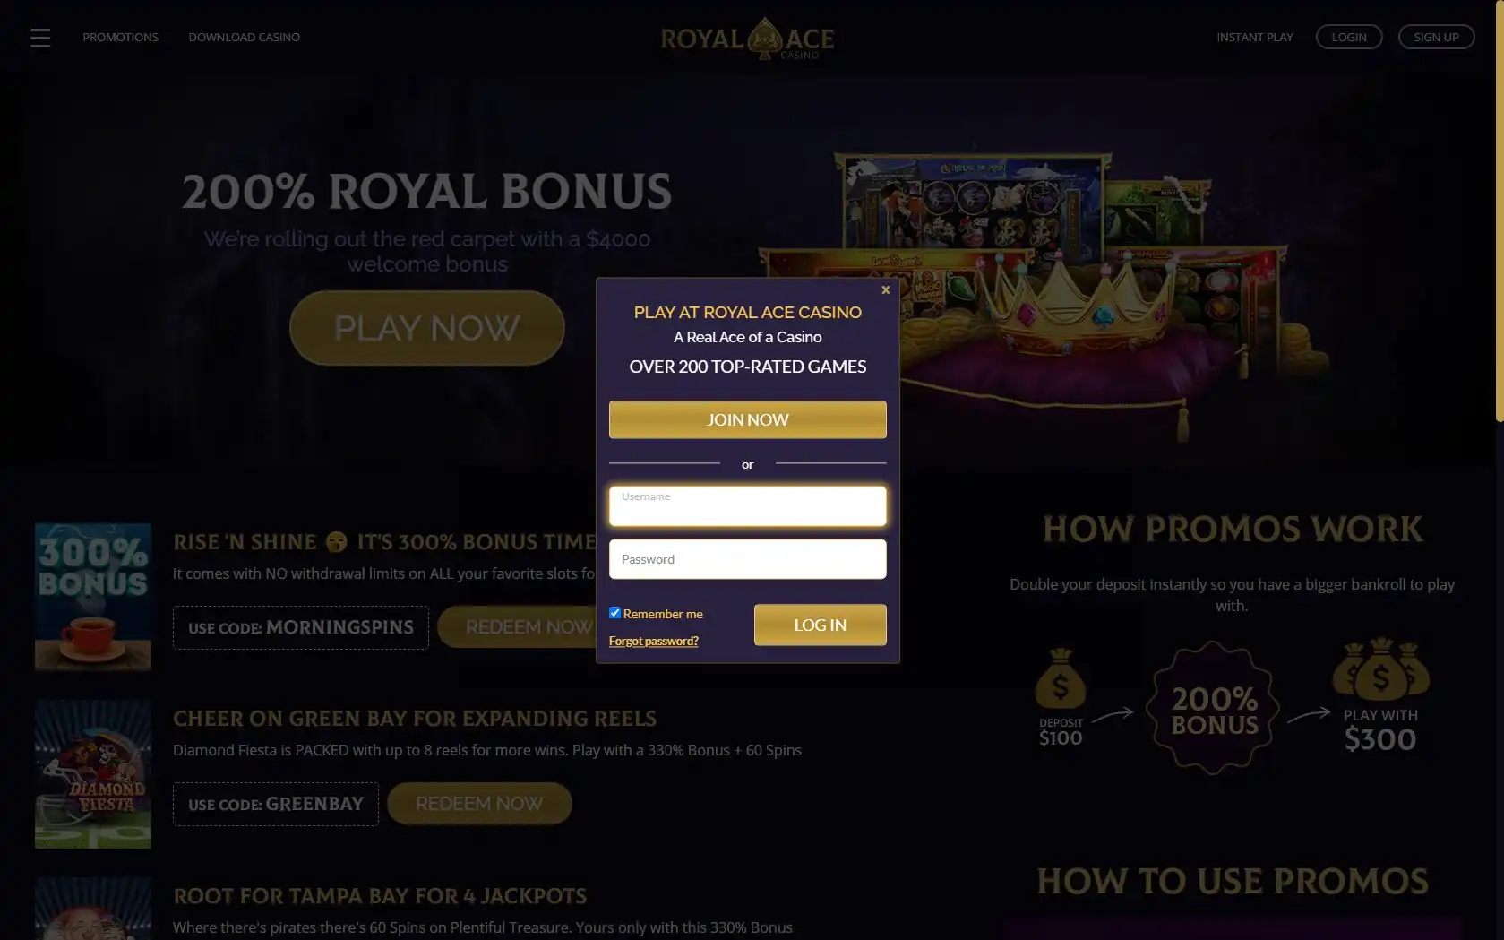1504x940 pixels.
Task: Open the hamburger menu icon
Action: coord(40,38)
